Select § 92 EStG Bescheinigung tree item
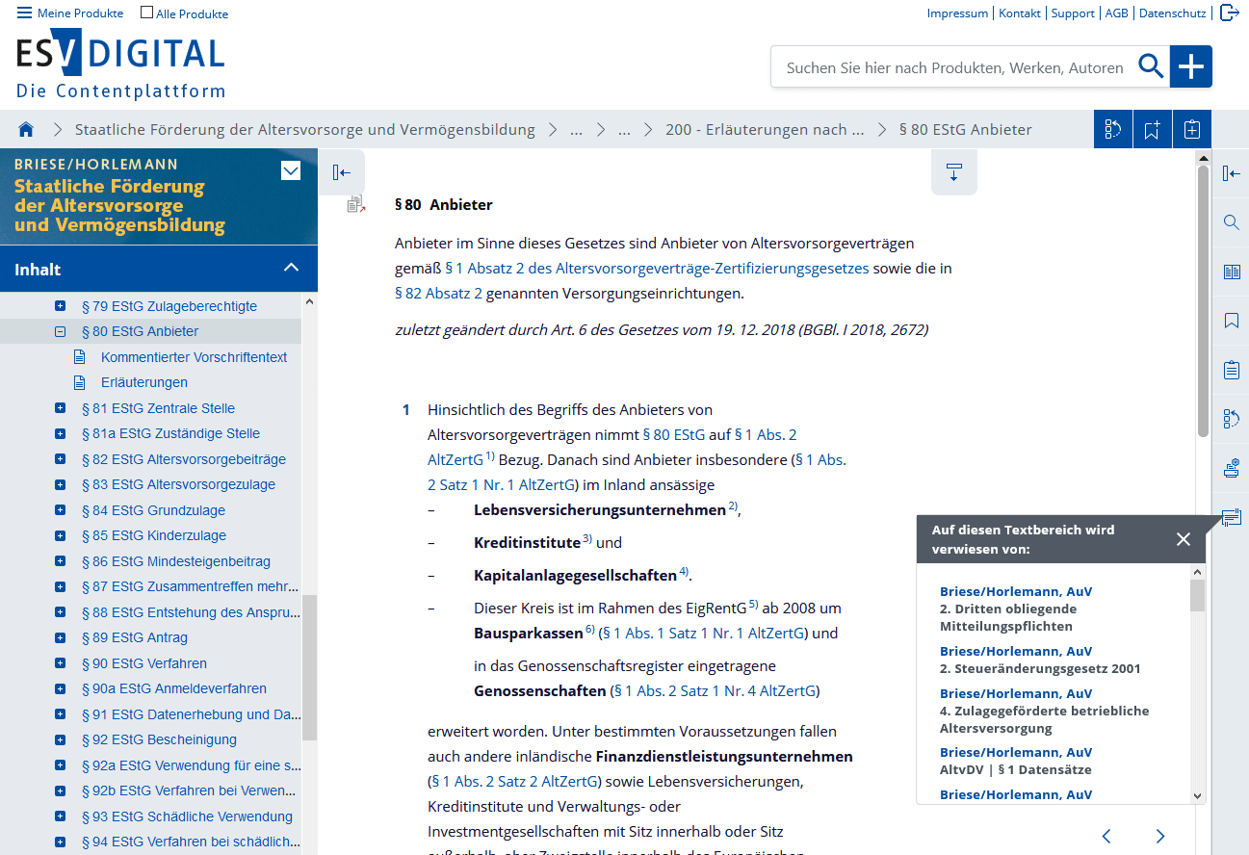 pos(159,739)
